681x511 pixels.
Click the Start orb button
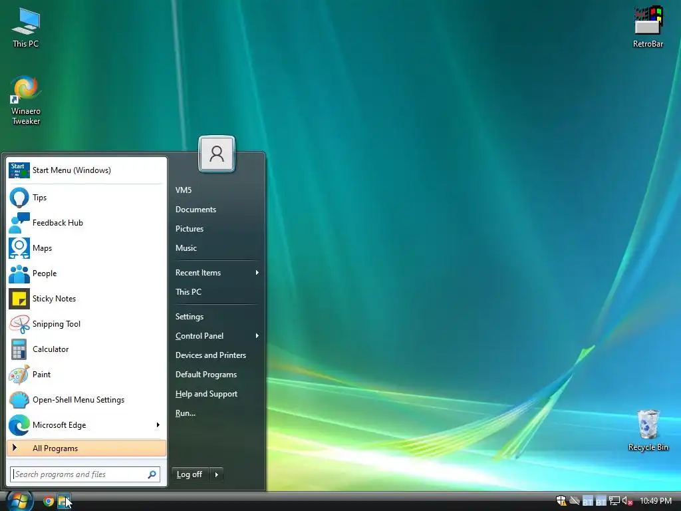tap(19, 501)
